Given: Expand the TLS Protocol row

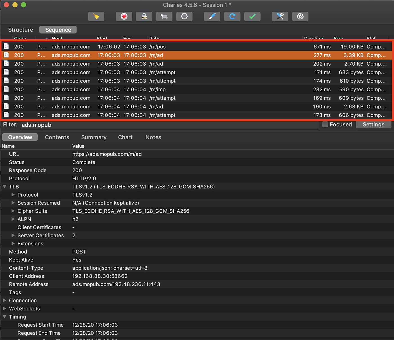Looking at the screenshot, I should tap(13, 195).
